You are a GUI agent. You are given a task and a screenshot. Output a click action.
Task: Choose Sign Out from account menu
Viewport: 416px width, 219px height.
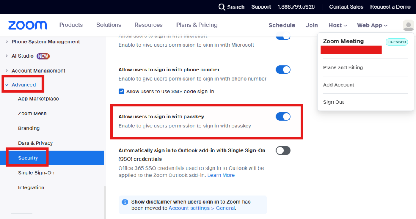[x=334, y=102]
